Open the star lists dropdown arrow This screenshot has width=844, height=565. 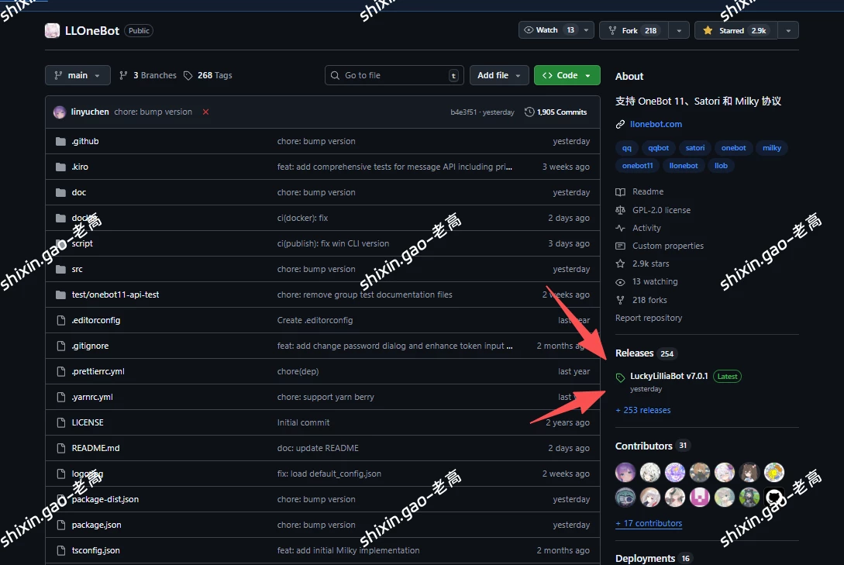click(x=788, y=30)
